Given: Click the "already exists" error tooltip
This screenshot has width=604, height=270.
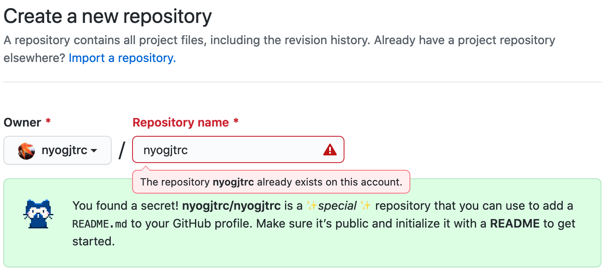Looking at the screenshot, I should [x=271, y=182].
